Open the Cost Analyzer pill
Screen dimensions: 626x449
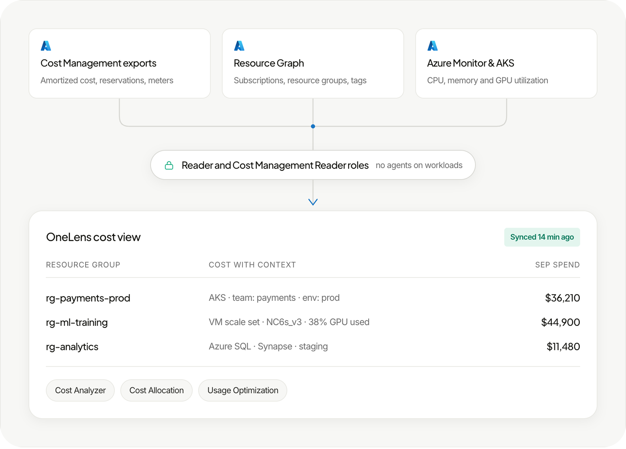[x=80, y=390]
